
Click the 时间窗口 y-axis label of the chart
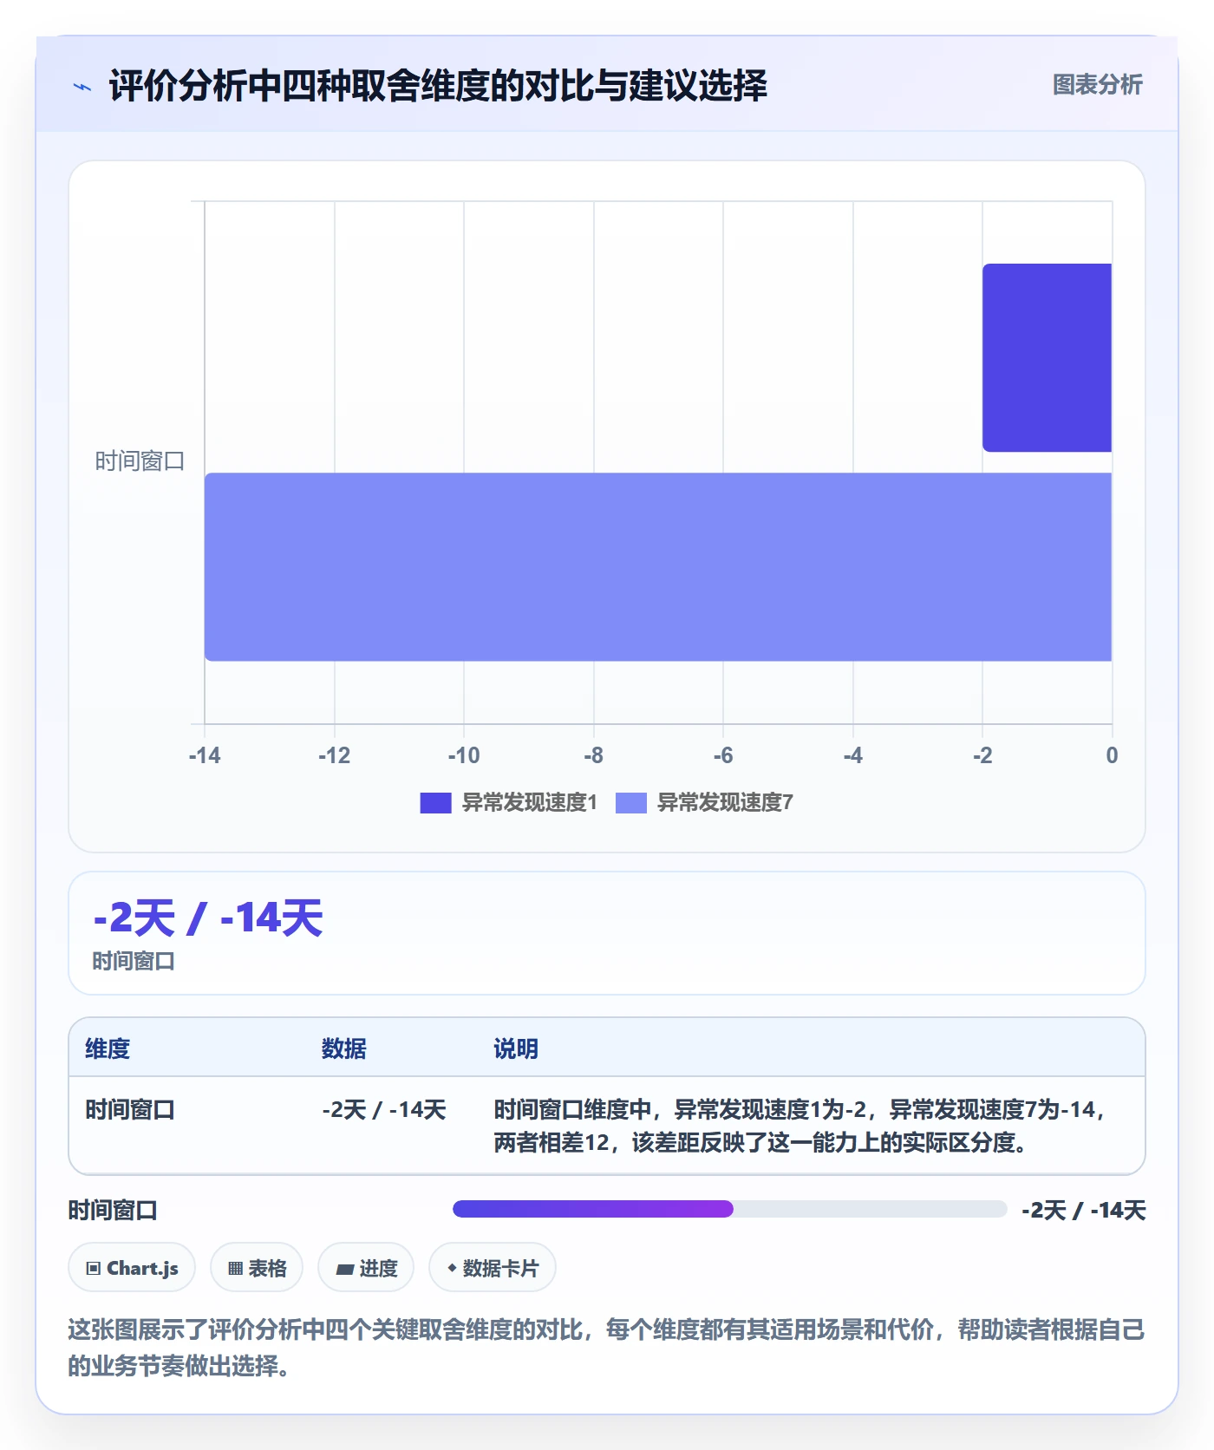click(140, 461)
